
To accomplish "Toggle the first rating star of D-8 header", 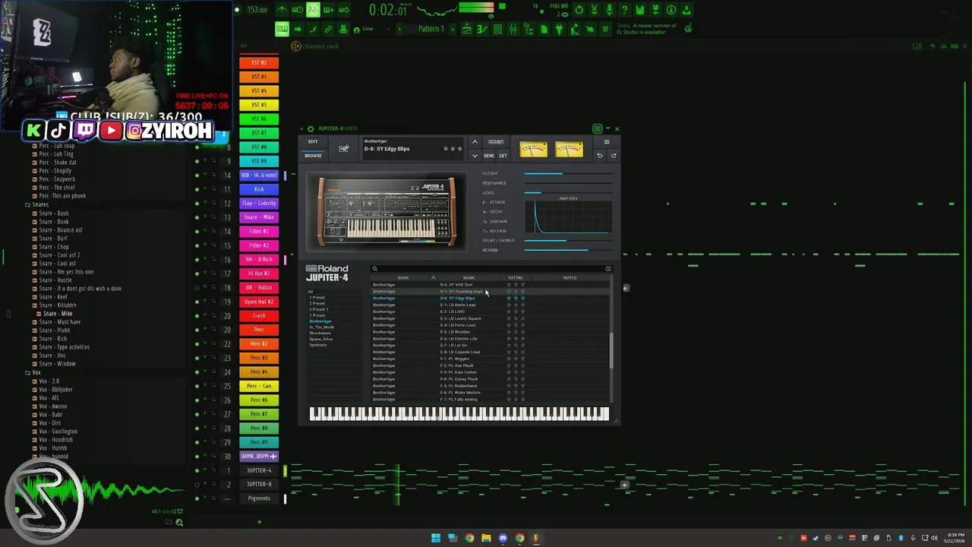I will pos(445,149).
